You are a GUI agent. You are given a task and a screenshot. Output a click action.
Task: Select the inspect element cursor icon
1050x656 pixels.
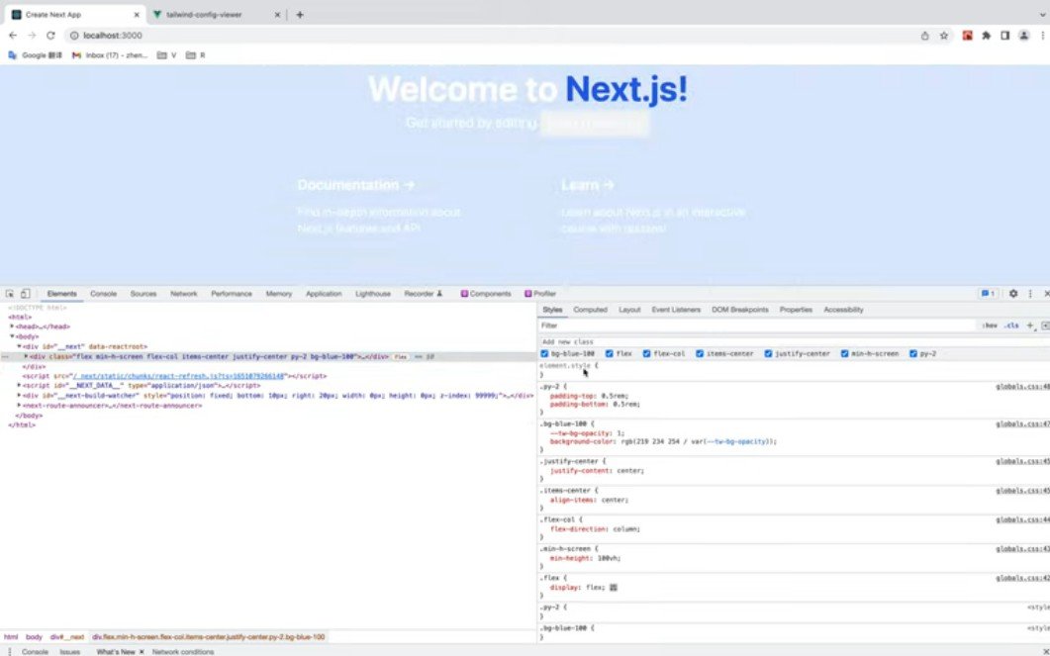tap(11, 293)
